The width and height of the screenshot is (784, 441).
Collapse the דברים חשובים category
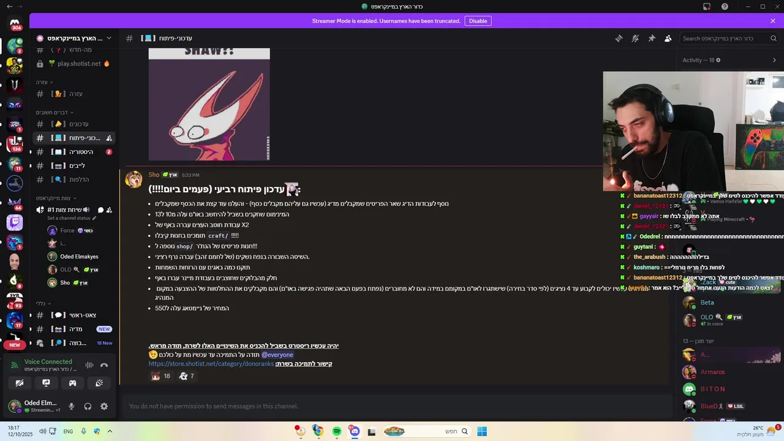click(x=55, y=112)
